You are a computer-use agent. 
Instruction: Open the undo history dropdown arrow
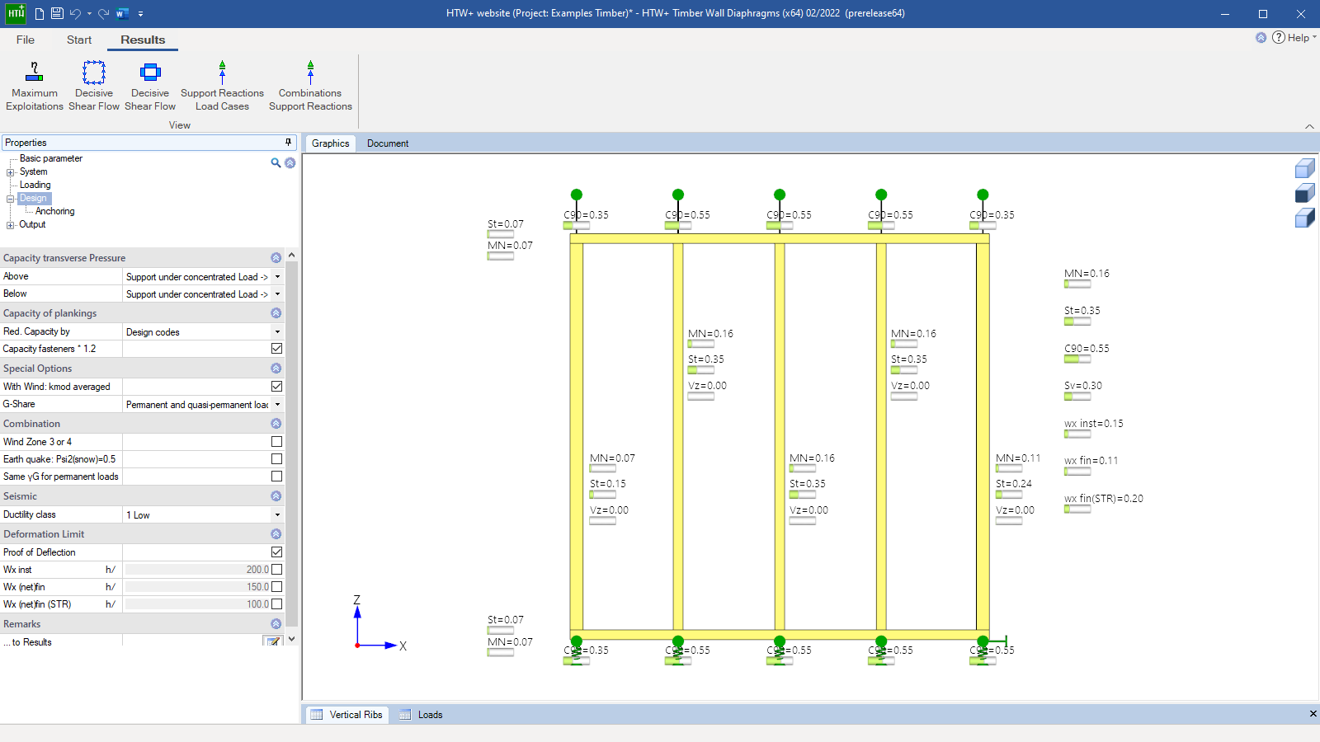coord(89,14)
